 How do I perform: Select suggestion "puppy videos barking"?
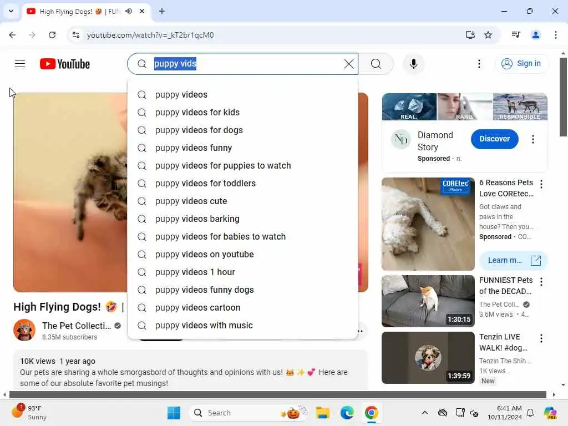[x=242, y=219]
